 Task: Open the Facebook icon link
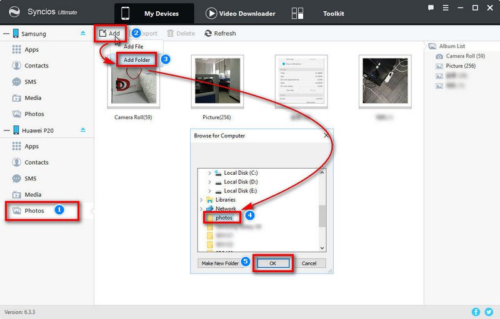click(x=476, y=312)
